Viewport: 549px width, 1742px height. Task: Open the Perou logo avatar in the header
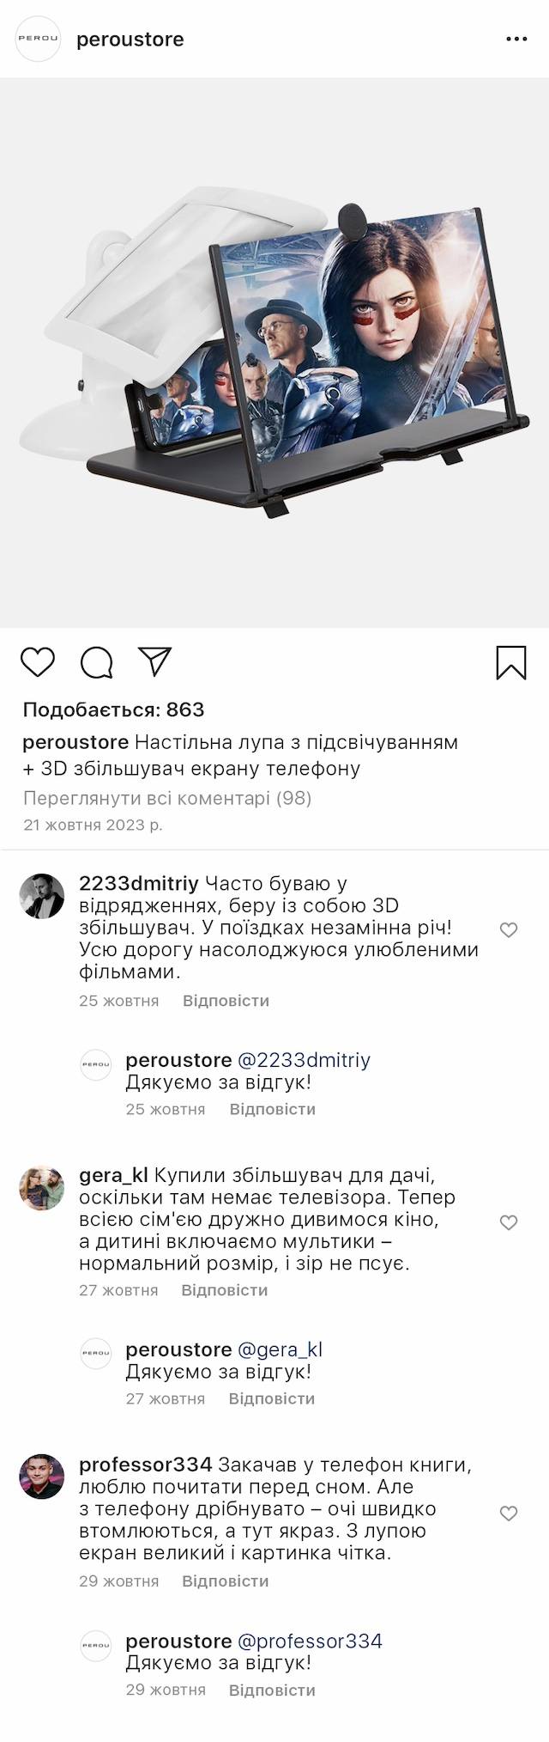[39, 40]
